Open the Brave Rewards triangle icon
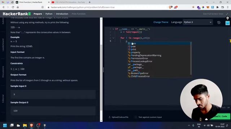231x129 pixels. coord(176,7)
